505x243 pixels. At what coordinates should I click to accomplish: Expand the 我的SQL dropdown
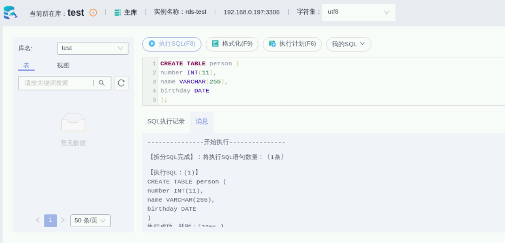(348, 44)
